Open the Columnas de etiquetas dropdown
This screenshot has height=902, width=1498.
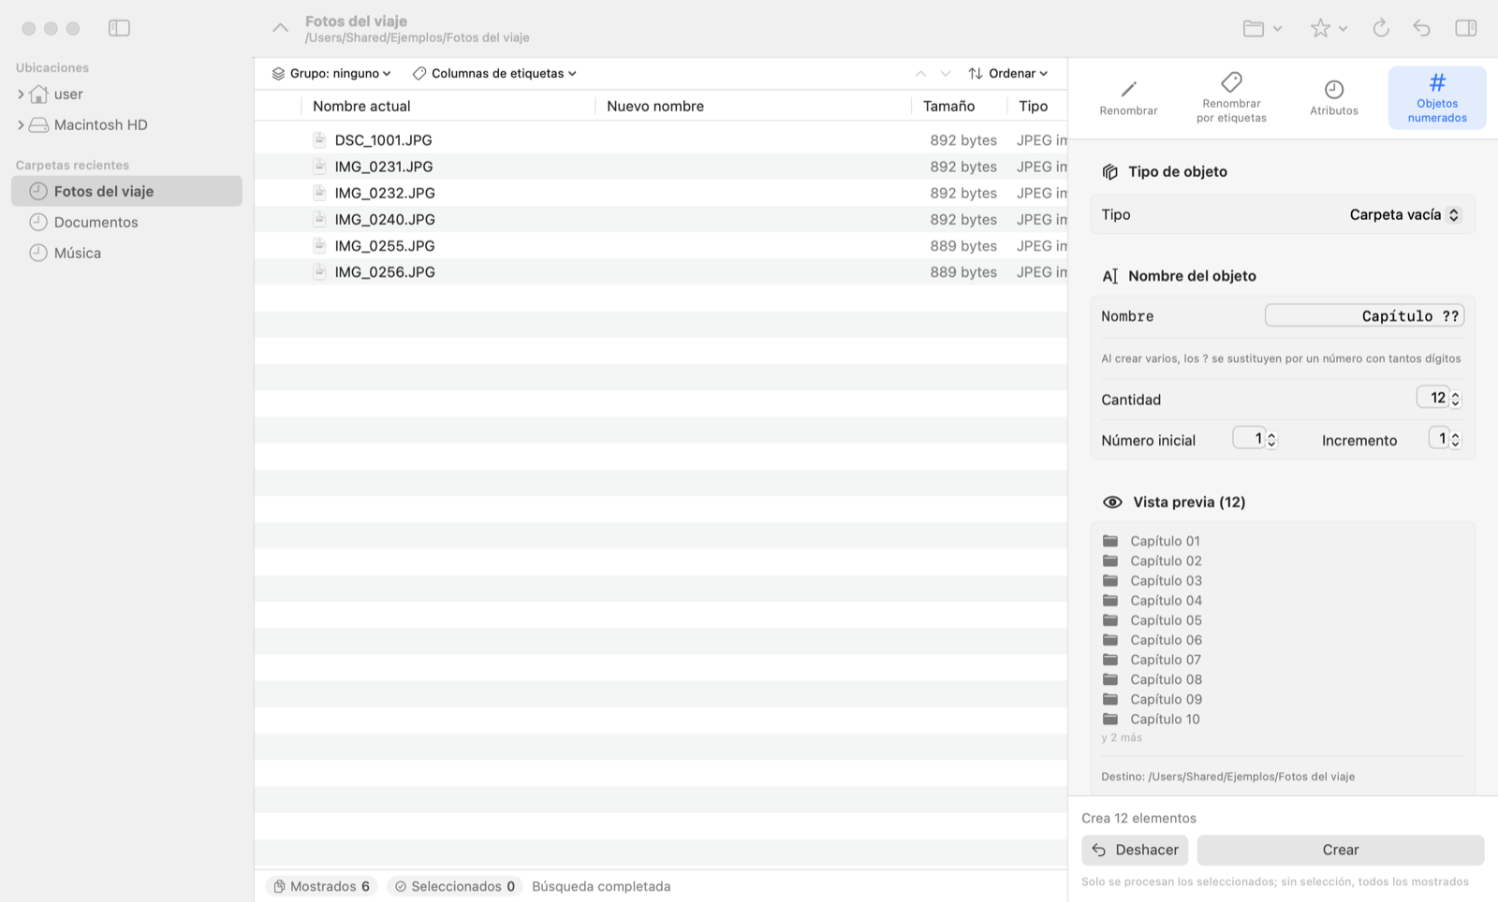coord(494,73)
